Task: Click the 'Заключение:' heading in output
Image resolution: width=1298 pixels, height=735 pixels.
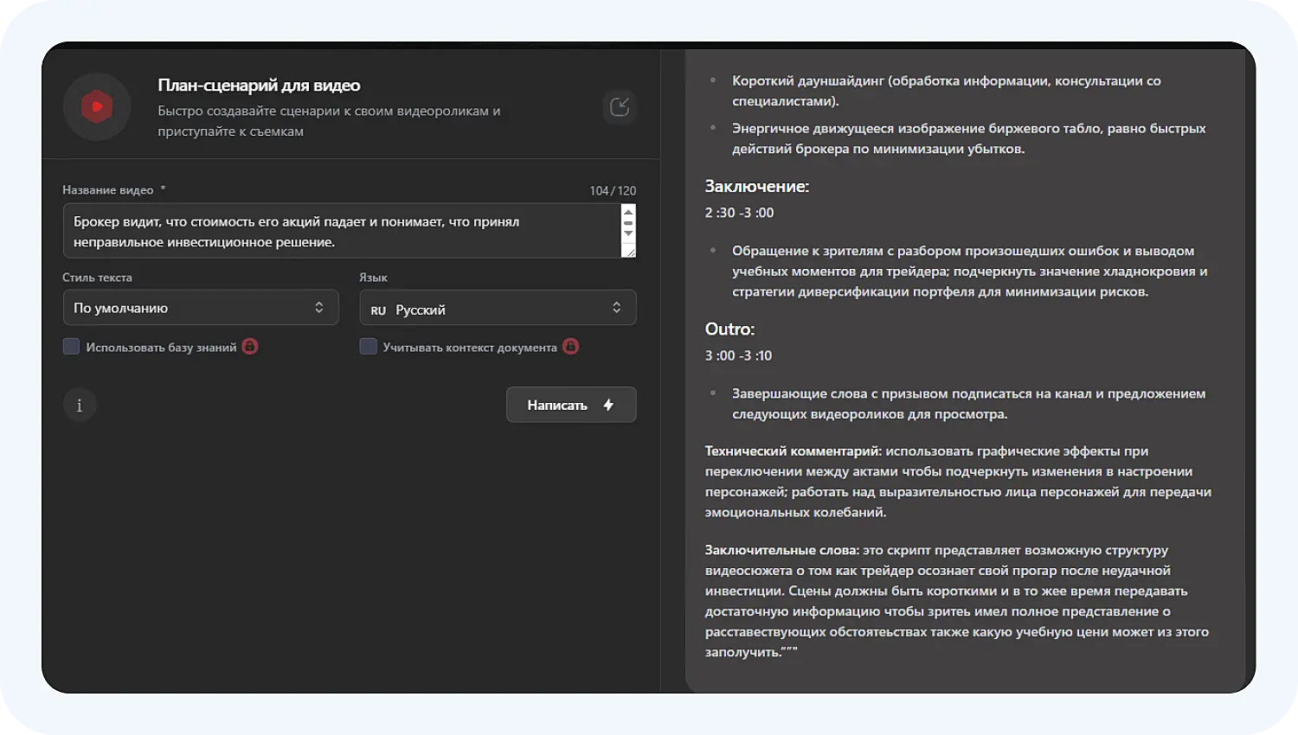Action: click(x=756, y=186)
